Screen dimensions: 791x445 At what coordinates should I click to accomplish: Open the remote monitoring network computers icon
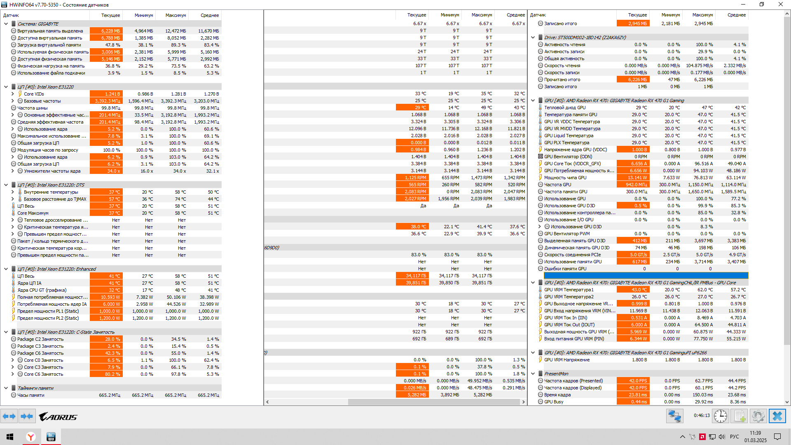(x=674, y=416)
